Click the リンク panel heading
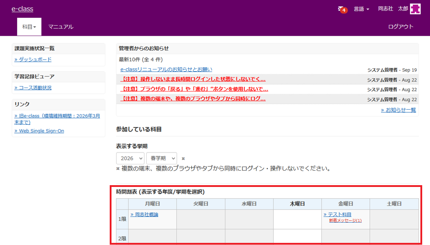430x245 pixels. click(x=22, y=104)
